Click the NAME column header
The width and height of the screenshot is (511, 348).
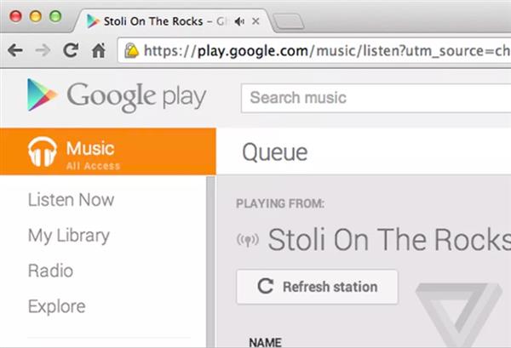[x=265, y=342]
